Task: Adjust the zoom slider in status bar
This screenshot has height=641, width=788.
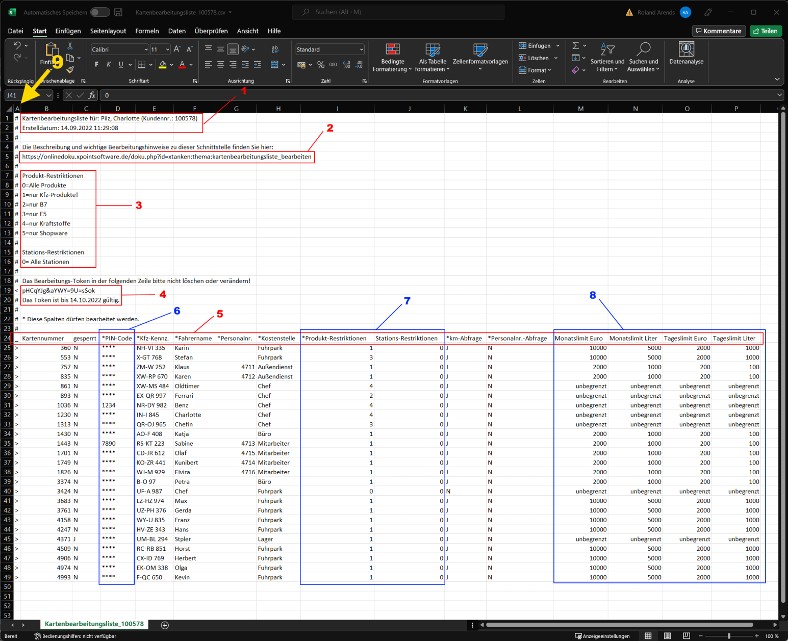Action: [729, 636]
